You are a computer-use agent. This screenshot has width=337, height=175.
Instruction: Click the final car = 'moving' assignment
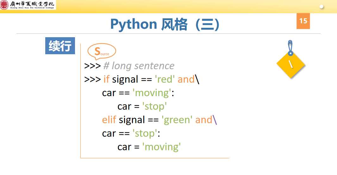tap(149, 147)
